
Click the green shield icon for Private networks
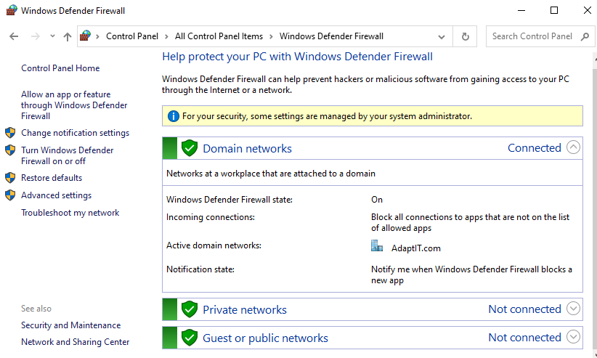[190, 309]
